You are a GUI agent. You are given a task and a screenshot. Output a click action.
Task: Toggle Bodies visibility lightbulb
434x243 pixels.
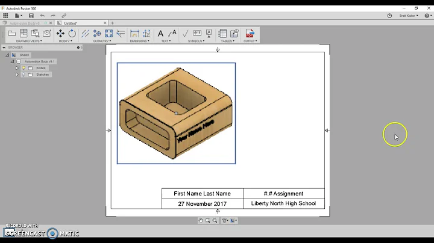[x=24, y=68]
